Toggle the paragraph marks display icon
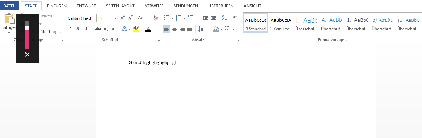The width and height of the screenshot is (422, 138). click(x=235, y=18)
